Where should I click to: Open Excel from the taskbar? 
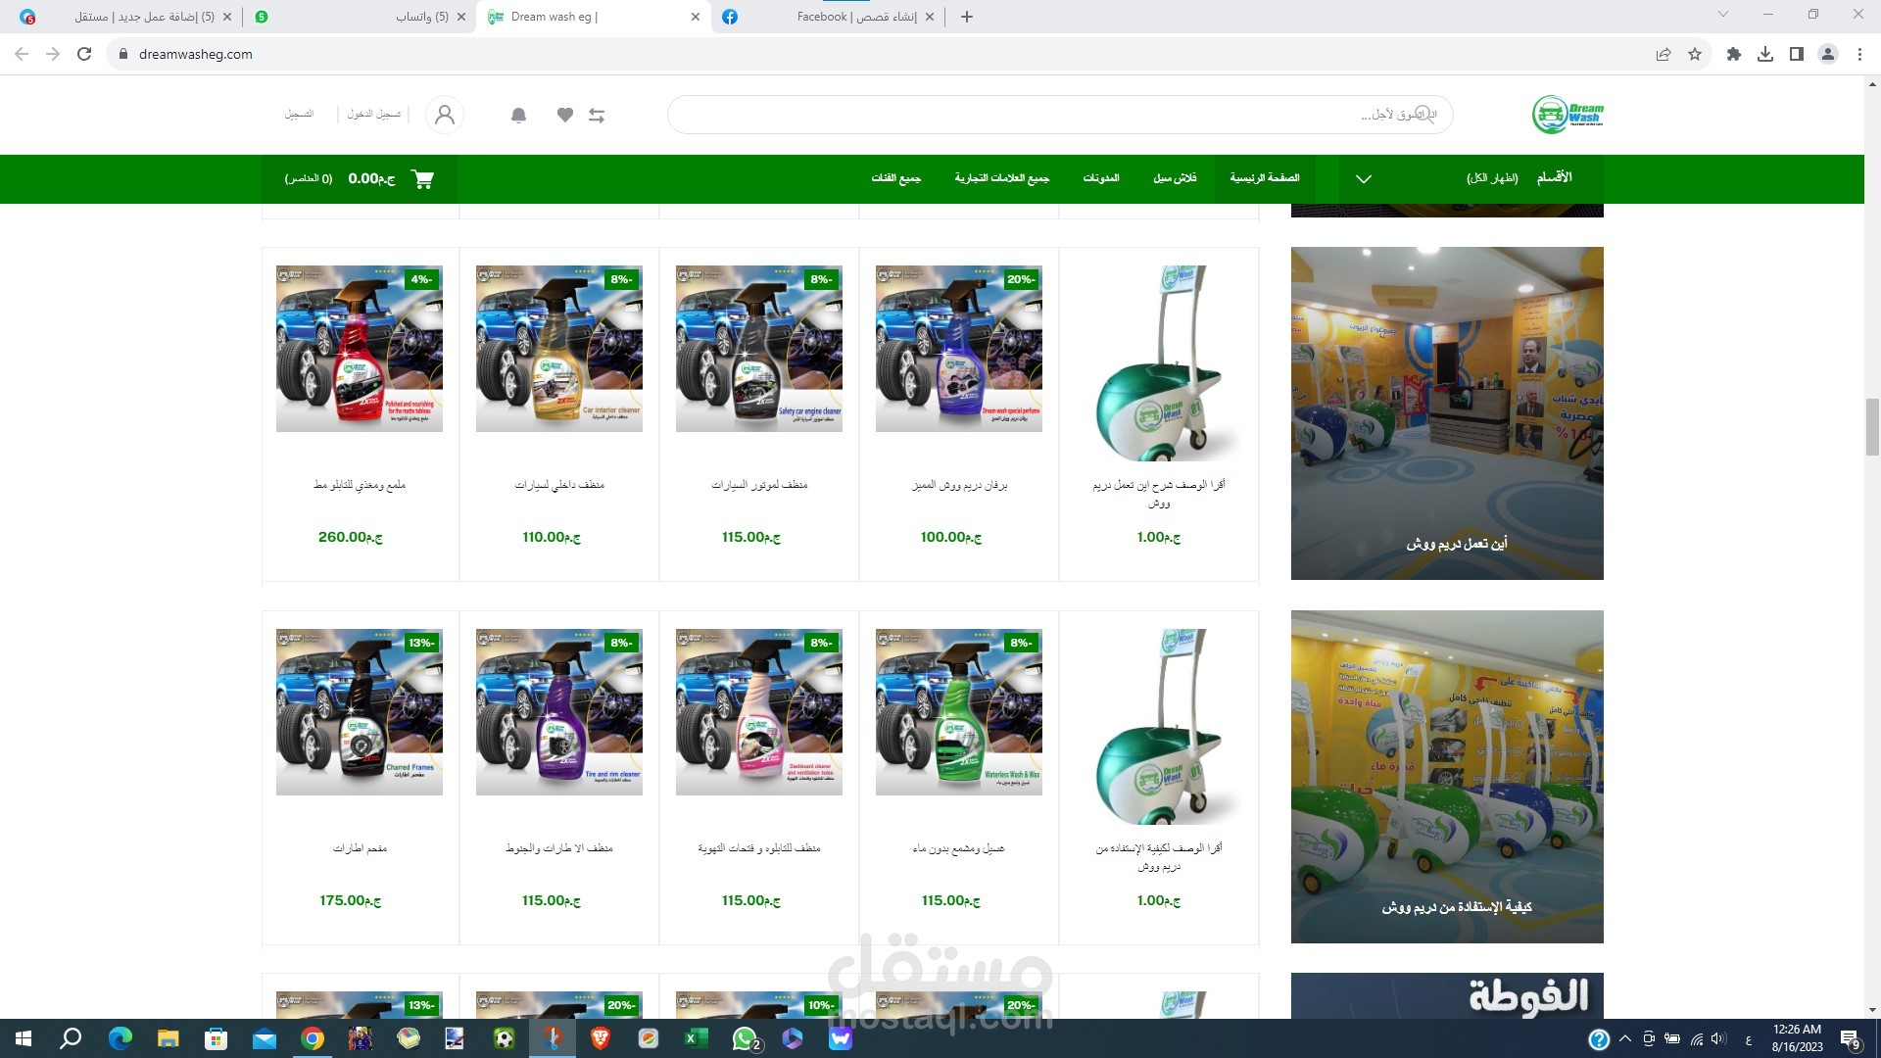coord(696,1038)
